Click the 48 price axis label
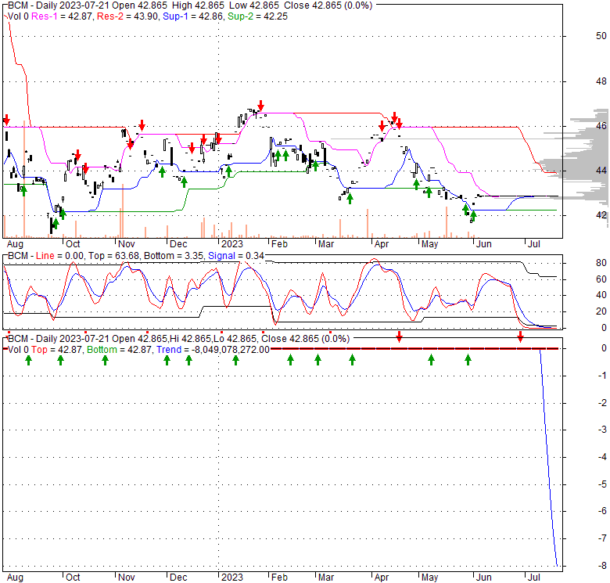The height and width of the screenshot is (583, 610). (x=601, y=81)
